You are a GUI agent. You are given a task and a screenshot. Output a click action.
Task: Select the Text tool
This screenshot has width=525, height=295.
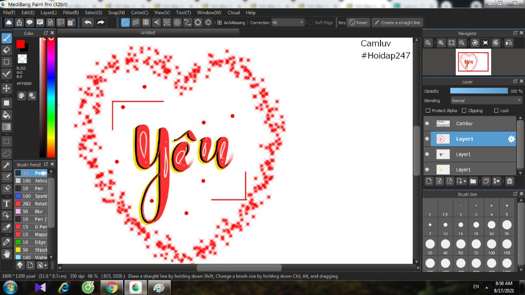tap(6, 203)
